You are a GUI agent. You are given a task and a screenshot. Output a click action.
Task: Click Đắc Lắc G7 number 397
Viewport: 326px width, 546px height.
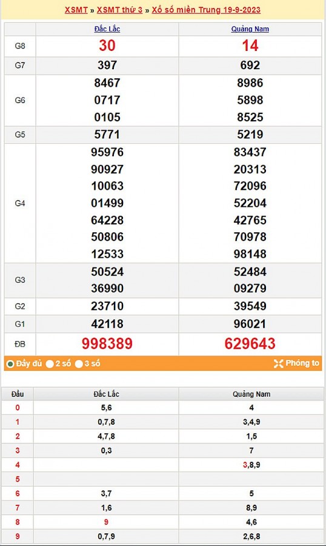coord(107,65)
